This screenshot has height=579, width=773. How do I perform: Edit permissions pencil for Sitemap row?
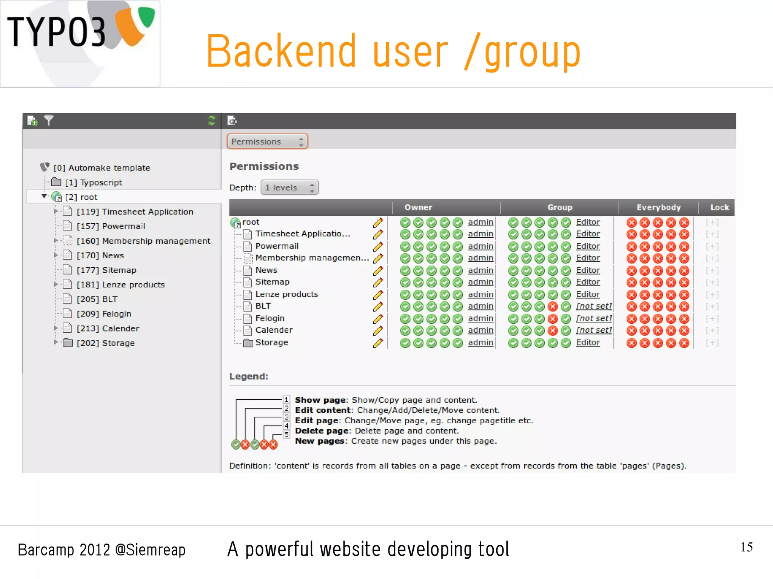(x=378, y=283)
